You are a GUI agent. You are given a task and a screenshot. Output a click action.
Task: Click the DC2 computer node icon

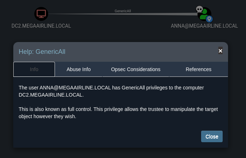[41, 14]
